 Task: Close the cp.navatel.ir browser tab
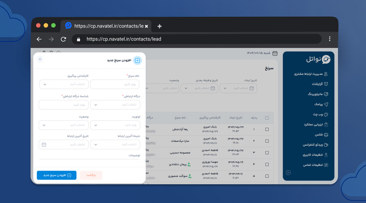pos(146,26)
